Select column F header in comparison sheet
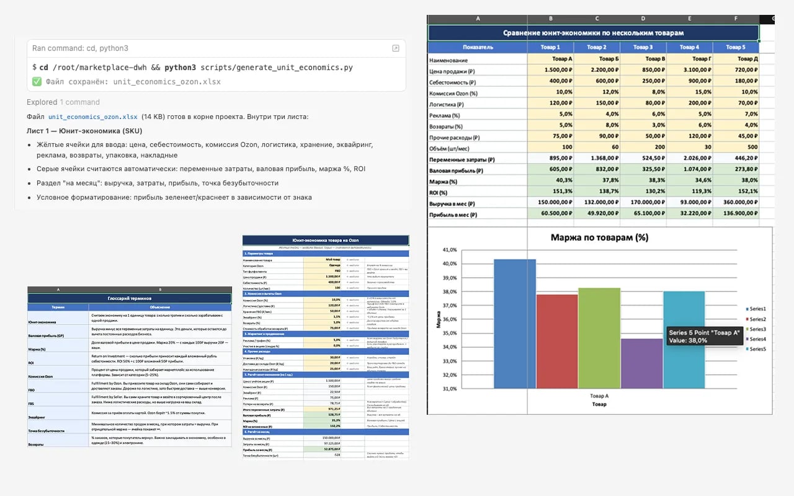This screenshot has width=794, height=496. coord(736,19)
